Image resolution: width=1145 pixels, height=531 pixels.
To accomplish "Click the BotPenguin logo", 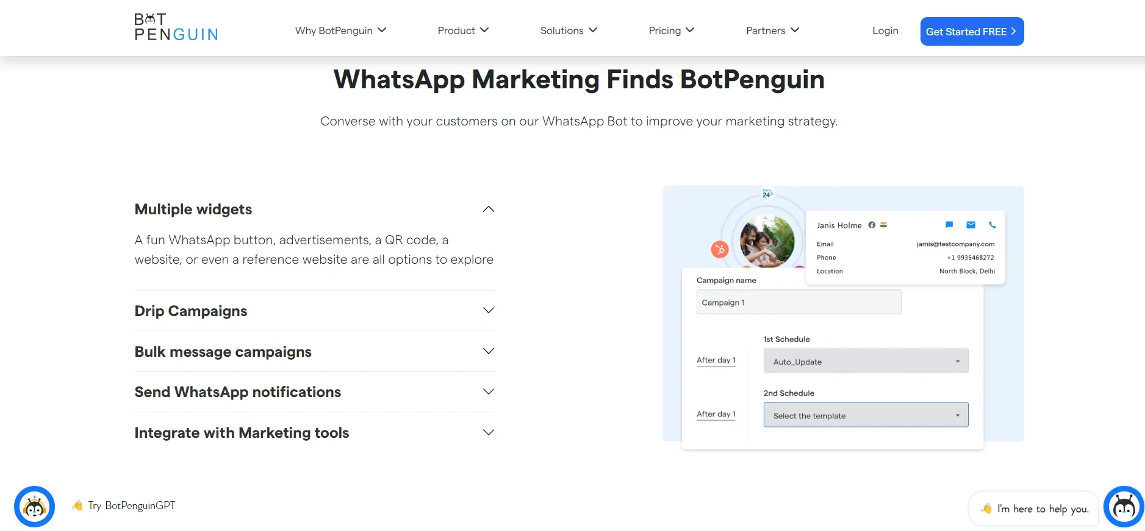I will coord(176,27).
